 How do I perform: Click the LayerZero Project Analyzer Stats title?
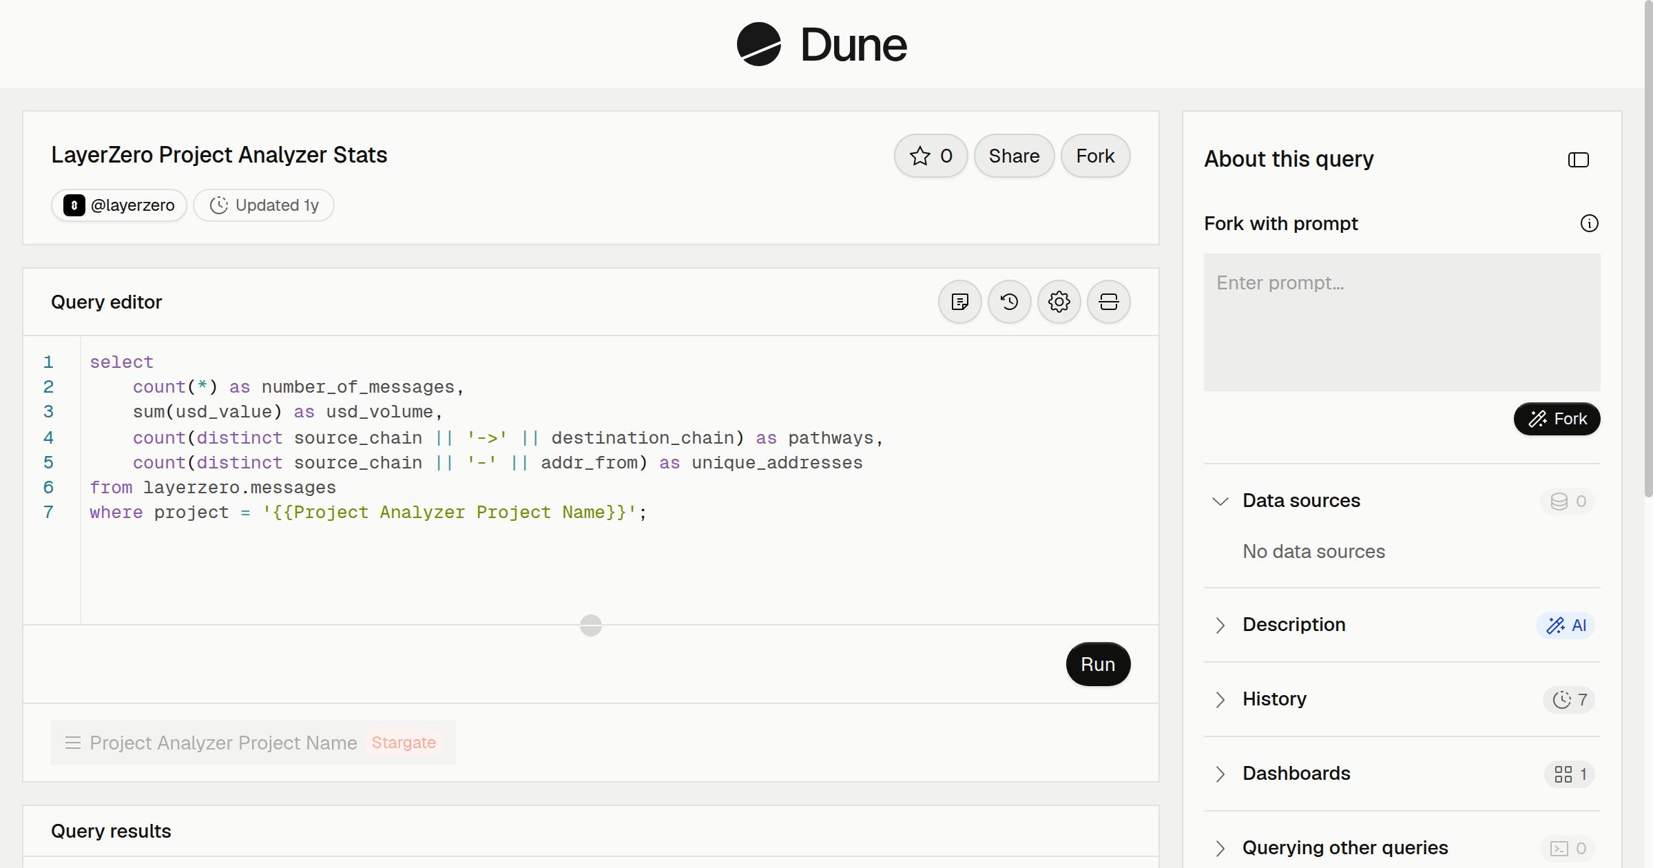(219, 155)
